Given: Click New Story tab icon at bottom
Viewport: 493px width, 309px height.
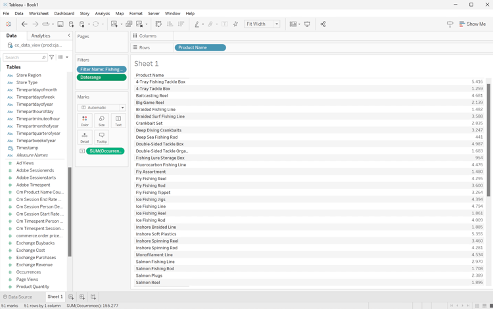Looking at the screenshot, I should [x=93, y=297].
